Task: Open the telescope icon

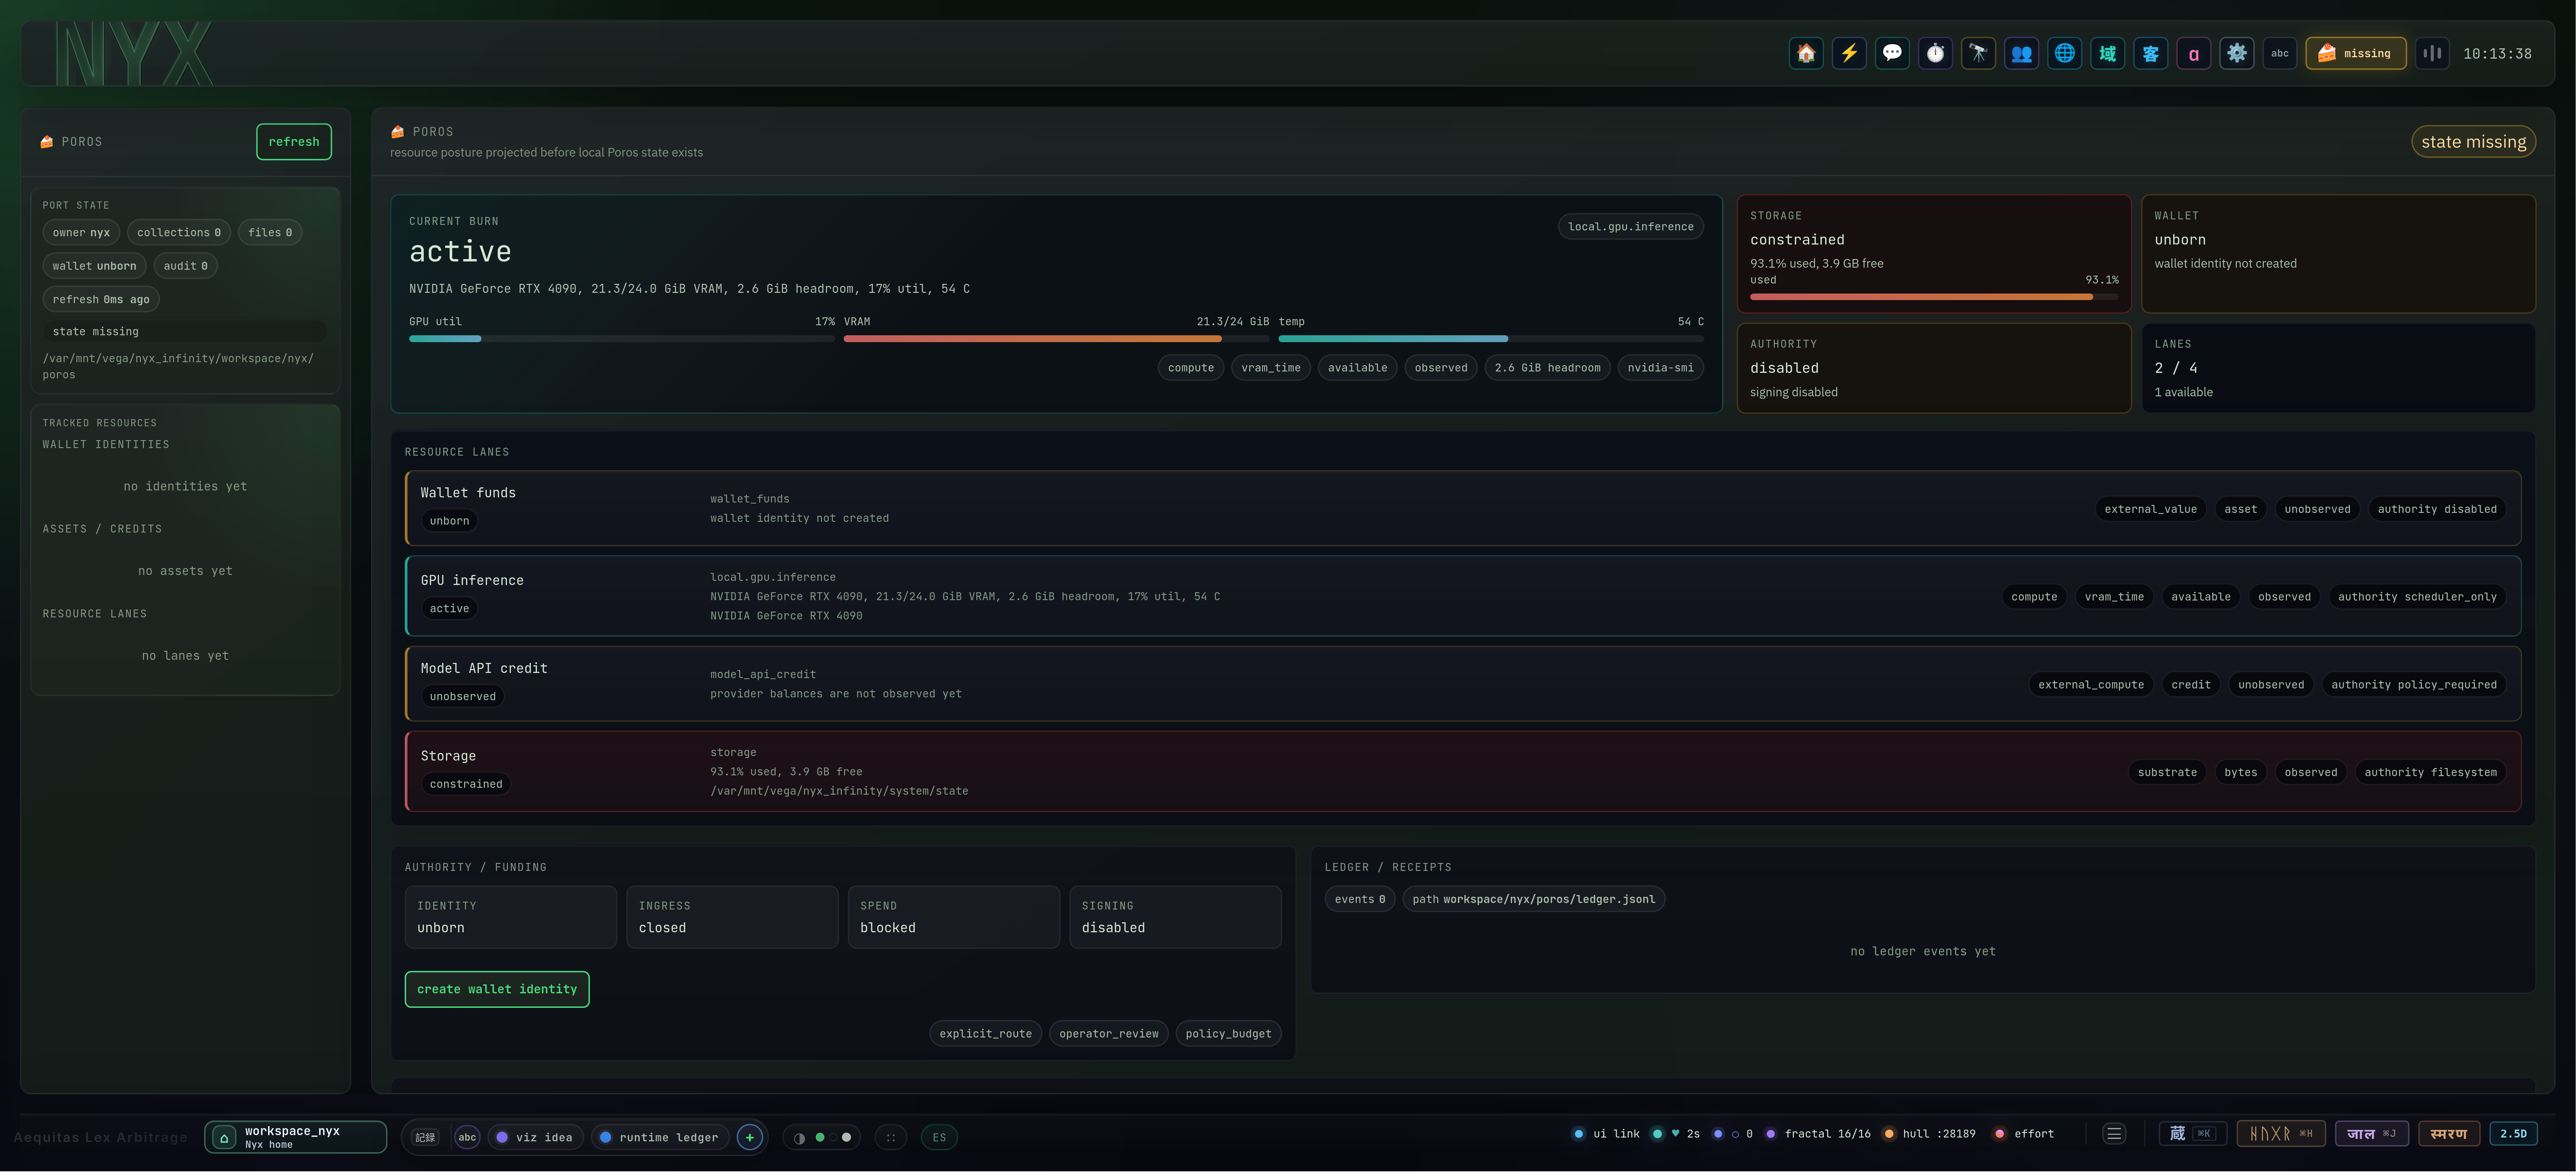Action: click(1978, 54)
